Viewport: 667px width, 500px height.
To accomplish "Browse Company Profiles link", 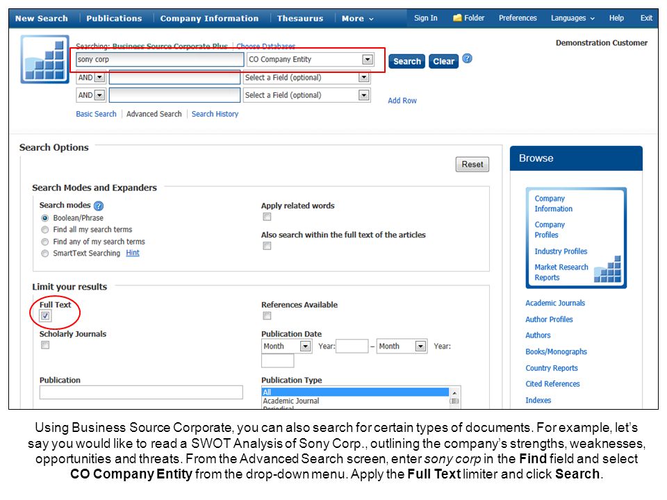I will 550,230.
